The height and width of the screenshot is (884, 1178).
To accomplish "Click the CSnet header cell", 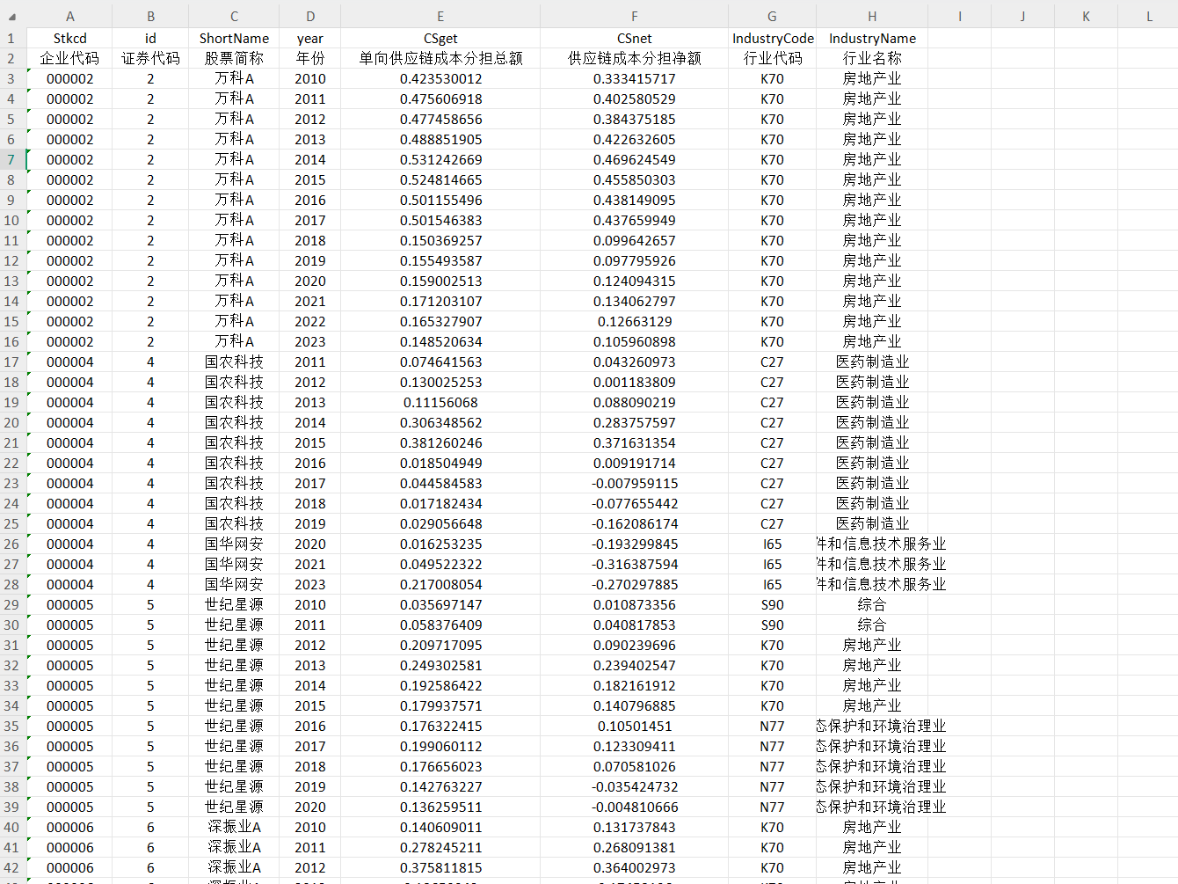I will [x=634, y=38].
